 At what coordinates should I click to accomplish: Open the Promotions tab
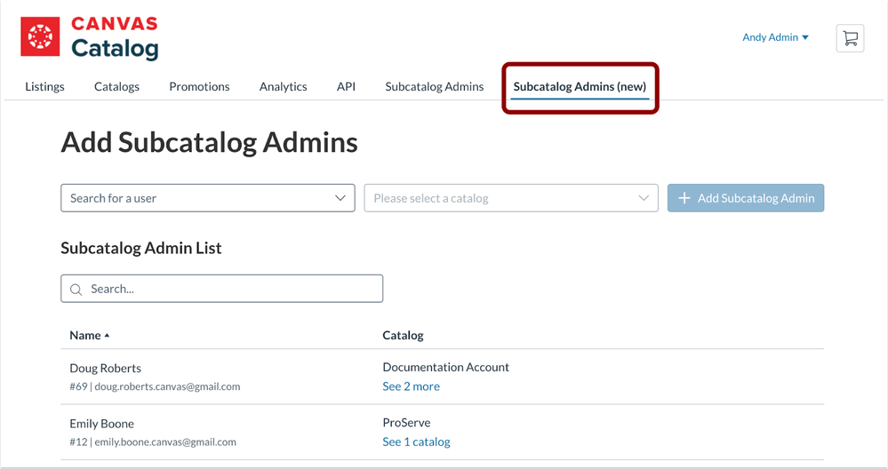click(199, 86)
